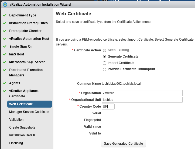This screenshot has height=149, width=195.
Task: Click the checkmark next to Single Sign-On
Action: (x=5, y=47)
